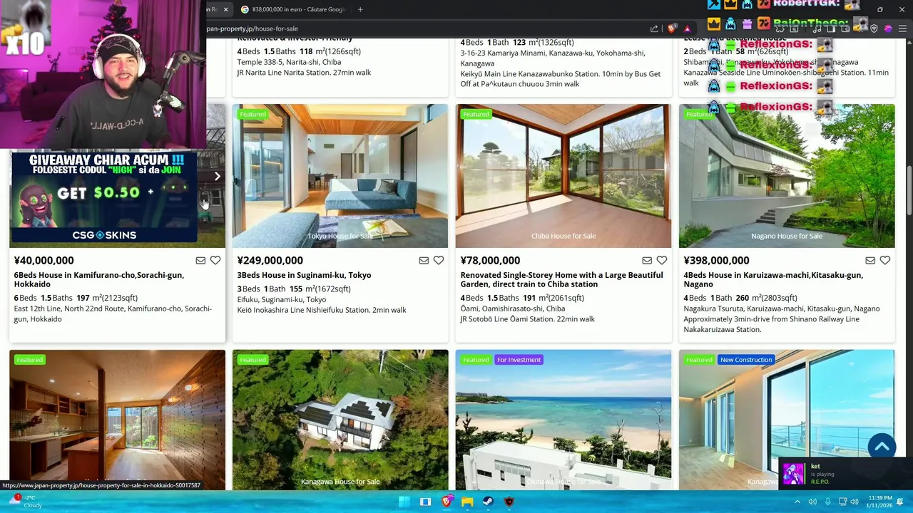Click 'JR Sotobō Line Ōami Station. 22min walk' text
Screen dimensions: 913x513
tap(527, 319)
